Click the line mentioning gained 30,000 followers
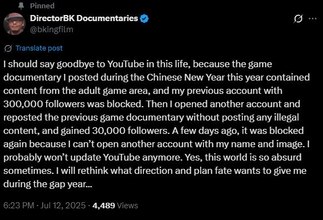 153,131
